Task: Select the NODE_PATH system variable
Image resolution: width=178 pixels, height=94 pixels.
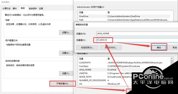Action: pos(105,77)
